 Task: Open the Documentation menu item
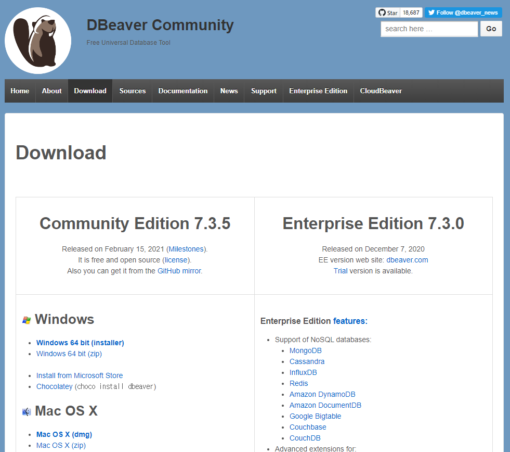click(x=183, y=91)
